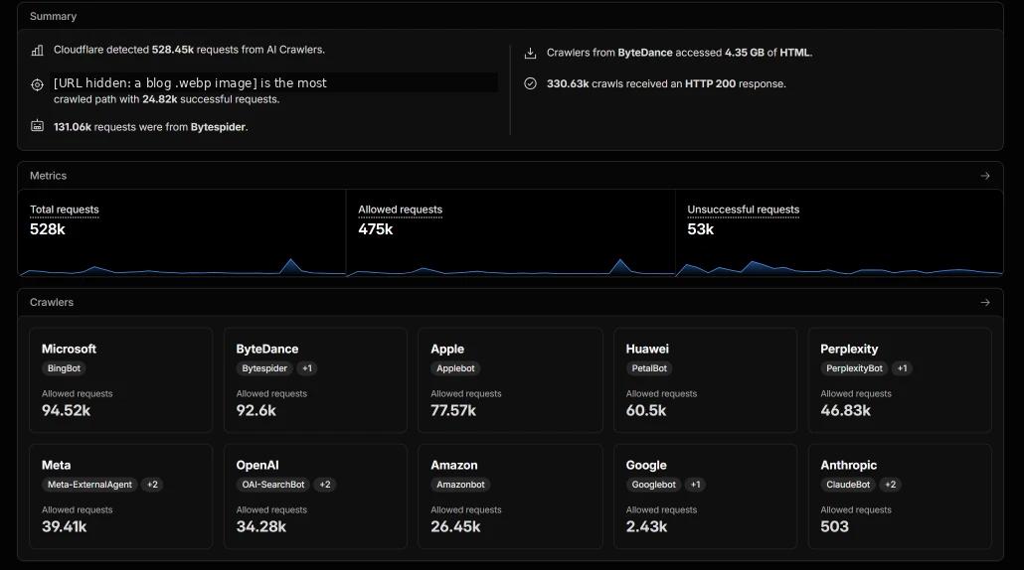Click the Allowed requests sparkline chart

click(510, 266)
